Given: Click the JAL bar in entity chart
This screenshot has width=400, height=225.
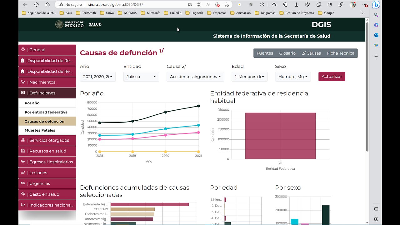Looking at the screenshot, I should point(280,136).
